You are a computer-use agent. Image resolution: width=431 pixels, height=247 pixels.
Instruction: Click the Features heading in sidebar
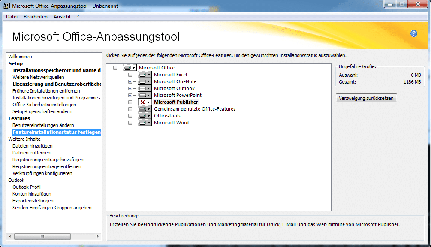tap(19, 118)
